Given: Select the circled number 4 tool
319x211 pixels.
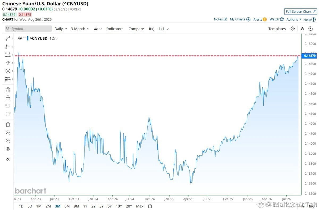Looking at the screenshot, I should 8,71.
